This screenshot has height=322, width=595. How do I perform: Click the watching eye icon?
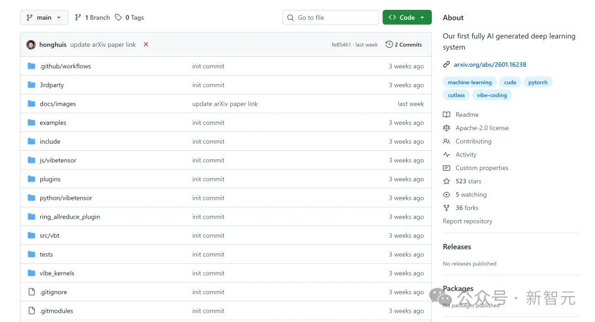pyautogui.click(x=447, y=194)
